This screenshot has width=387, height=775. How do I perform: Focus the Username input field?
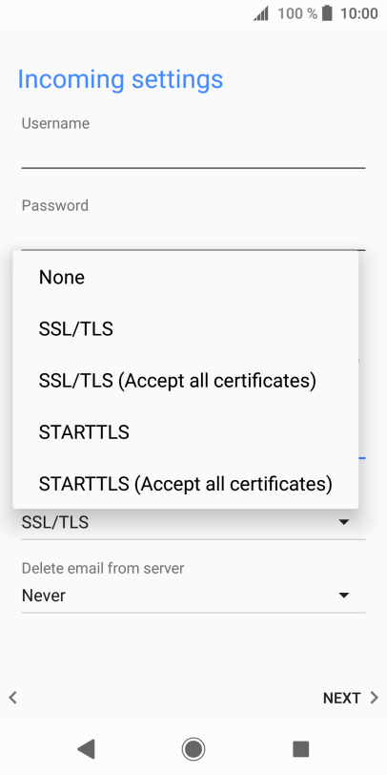193,151
